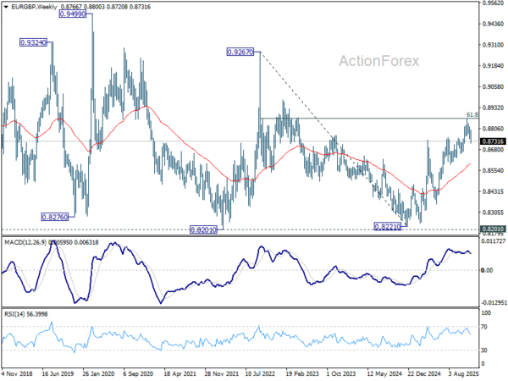The height and width of the screenshot is (381, 508).
Task: Select the 0.82760 low price label
Action: [x=55, y=217]
